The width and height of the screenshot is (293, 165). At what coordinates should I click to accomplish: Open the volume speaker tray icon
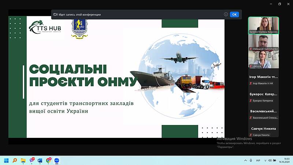tap(270, 161)
